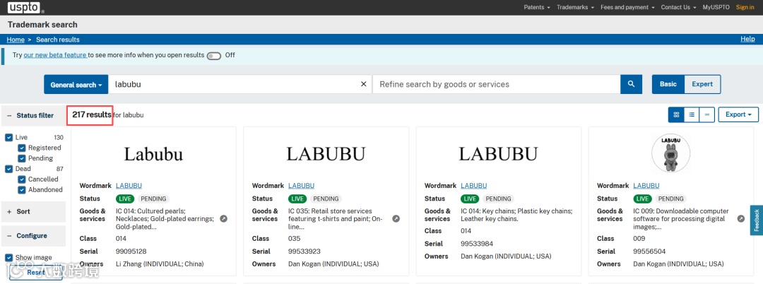Open LABUBU wordmark for serial 99556504
Viewport: 763px width, 284px height.
[x=646, y=185]
